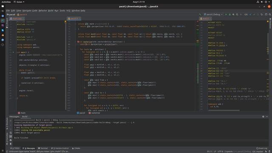Open the Edit menu
Image resolution: width=272 pixels, height=153 pixels.
point(13,11)
